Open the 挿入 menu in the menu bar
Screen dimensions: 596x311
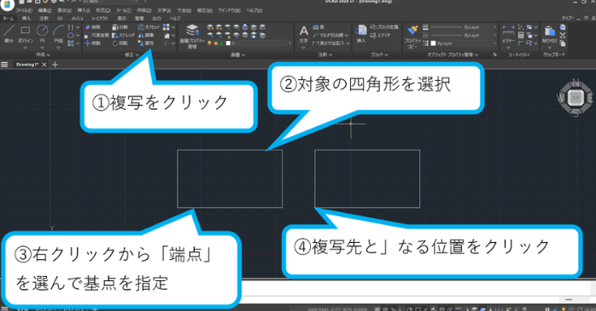pyautogui.click(x=83, y=10)
